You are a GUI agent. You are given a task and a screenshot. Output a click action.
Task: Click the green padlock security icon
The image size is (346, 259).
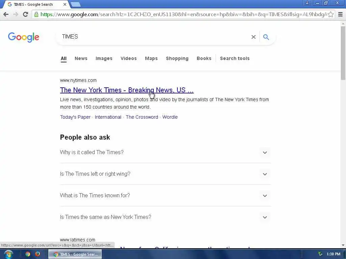[x=36, y=15]
